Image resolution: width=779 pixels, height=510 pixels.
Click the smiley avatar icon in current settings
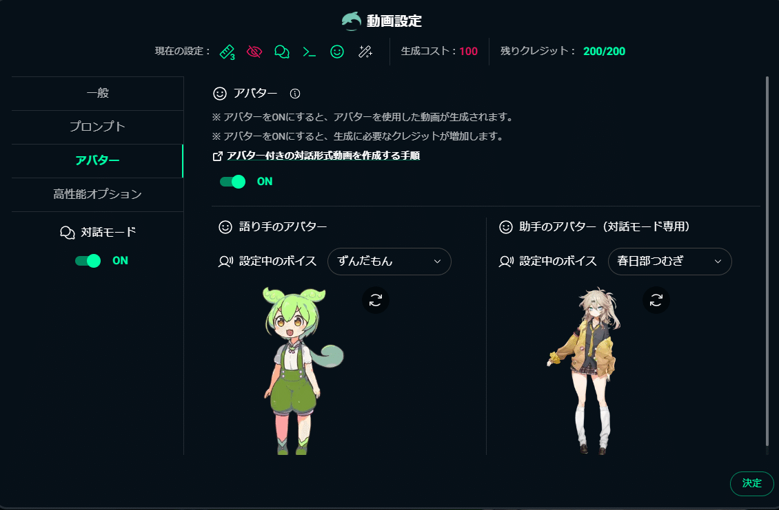[337, 52]
